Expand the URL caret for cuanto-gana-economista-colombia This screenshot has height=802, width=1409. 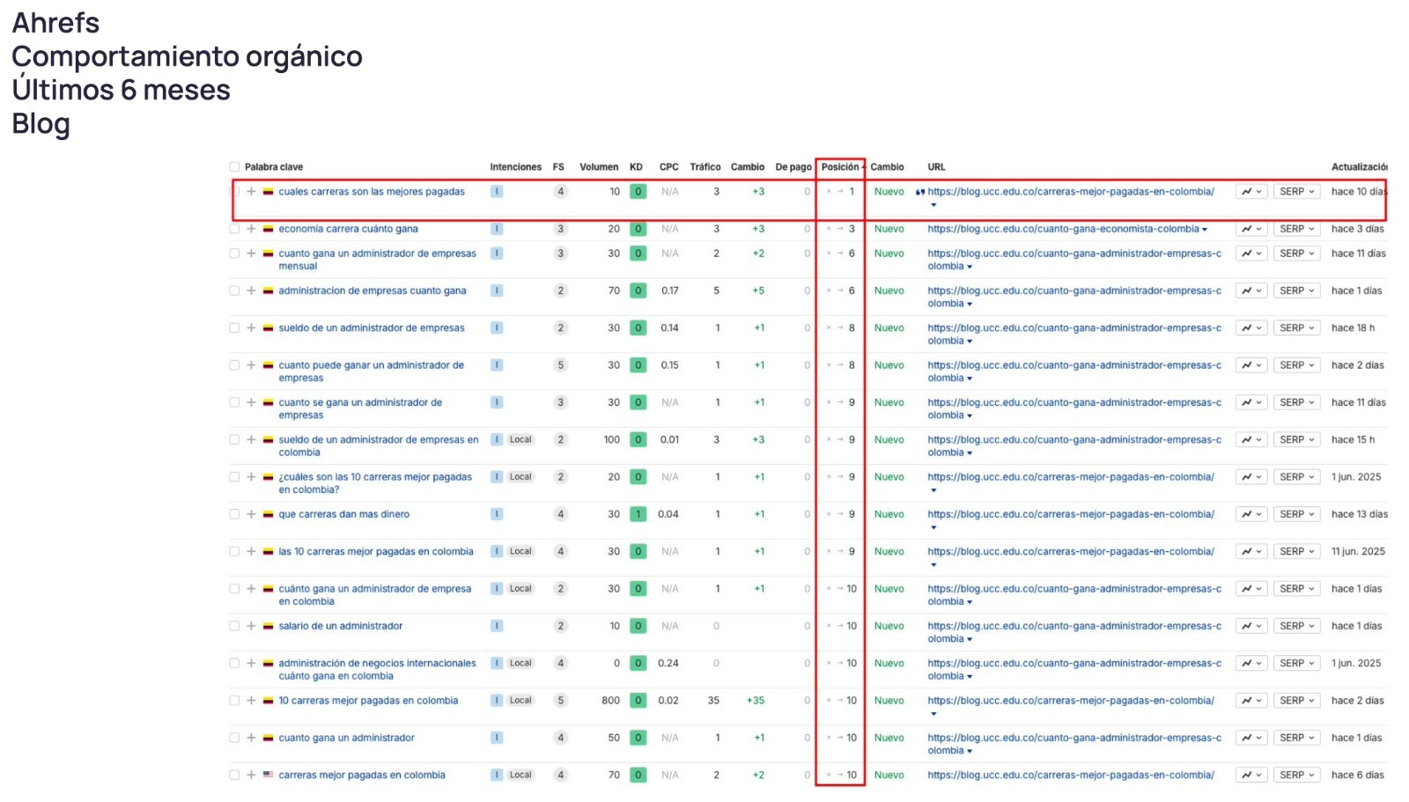pos(1205,230)
